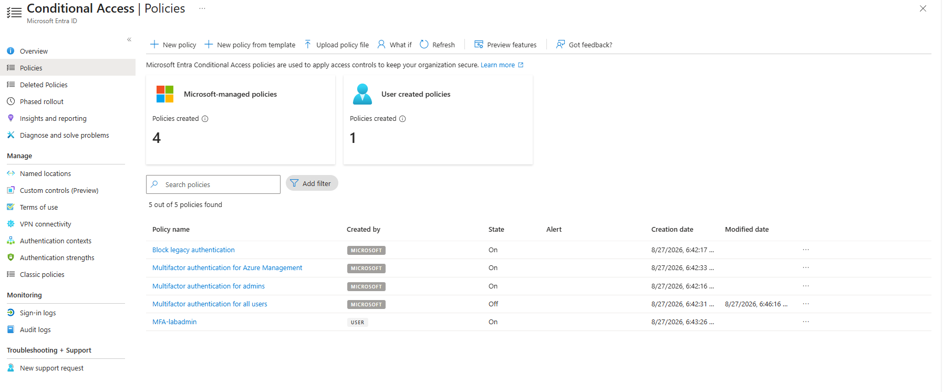Open the New support request icon
943x392 pixels.
coord(11,368)
